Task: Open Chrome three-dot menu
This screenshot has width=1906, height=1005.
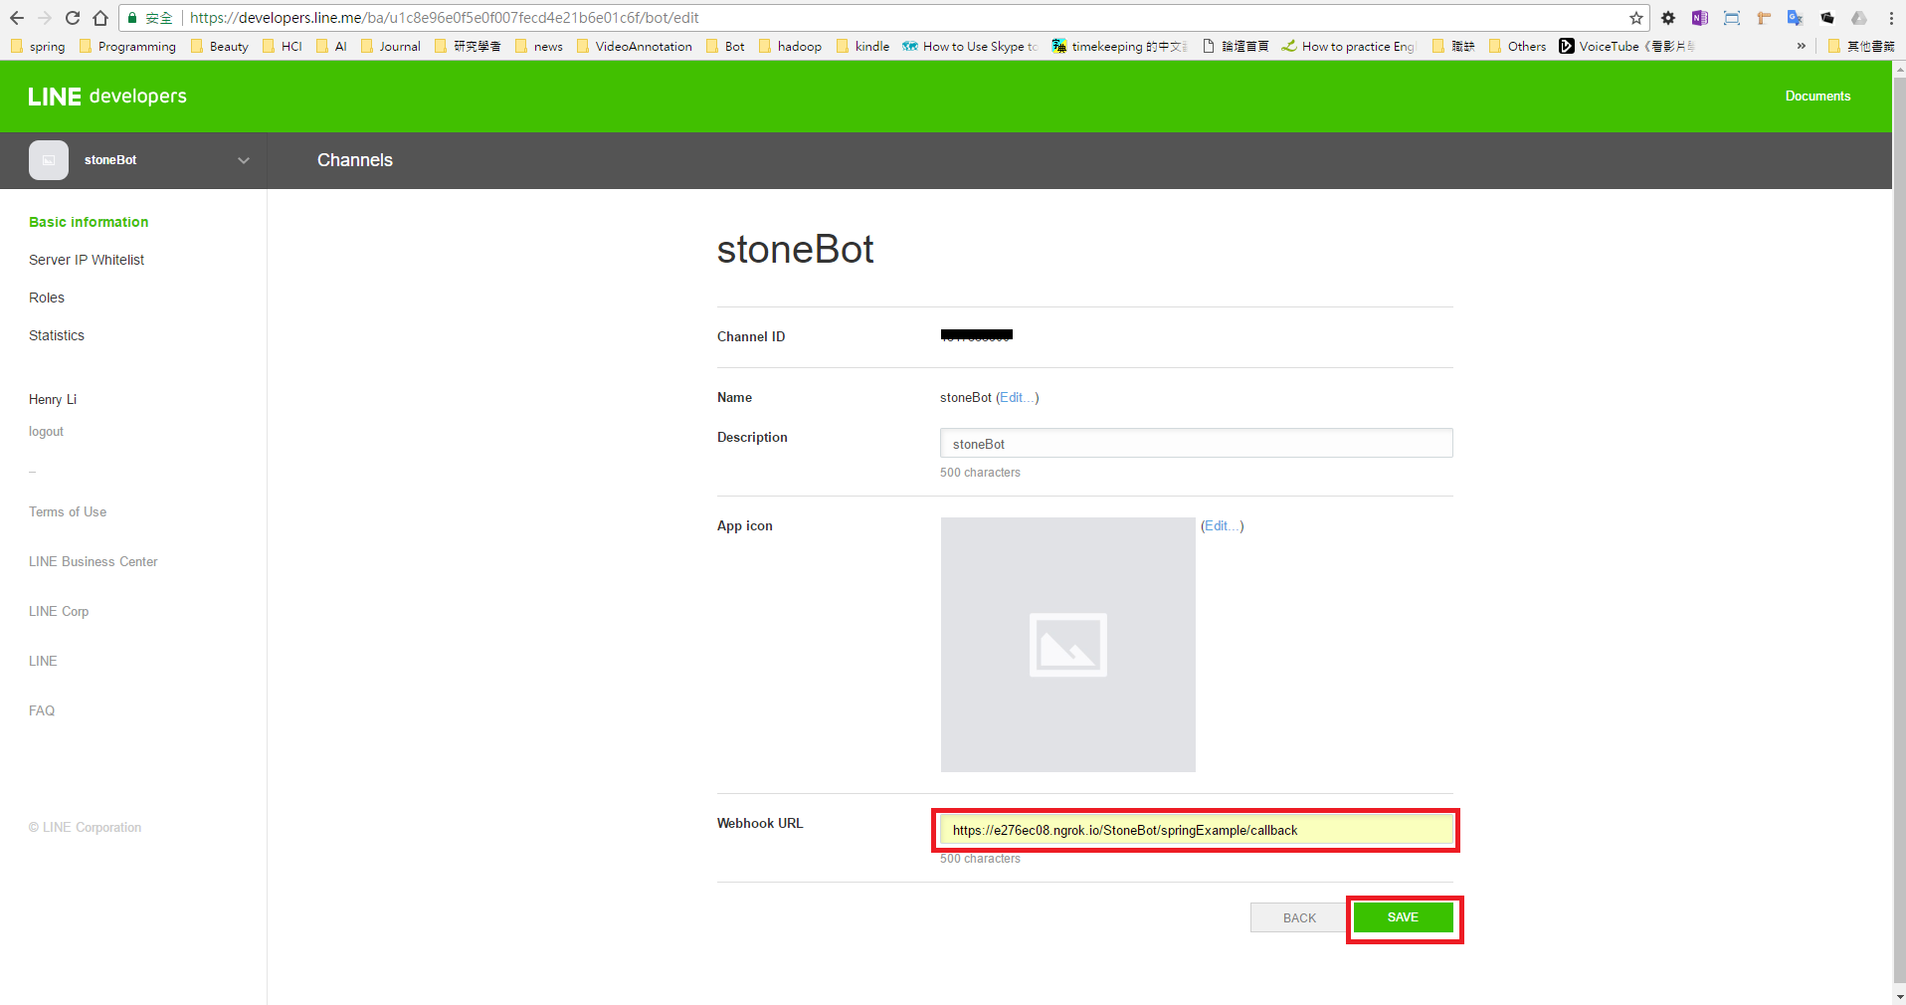Action: pos(1891,18)
